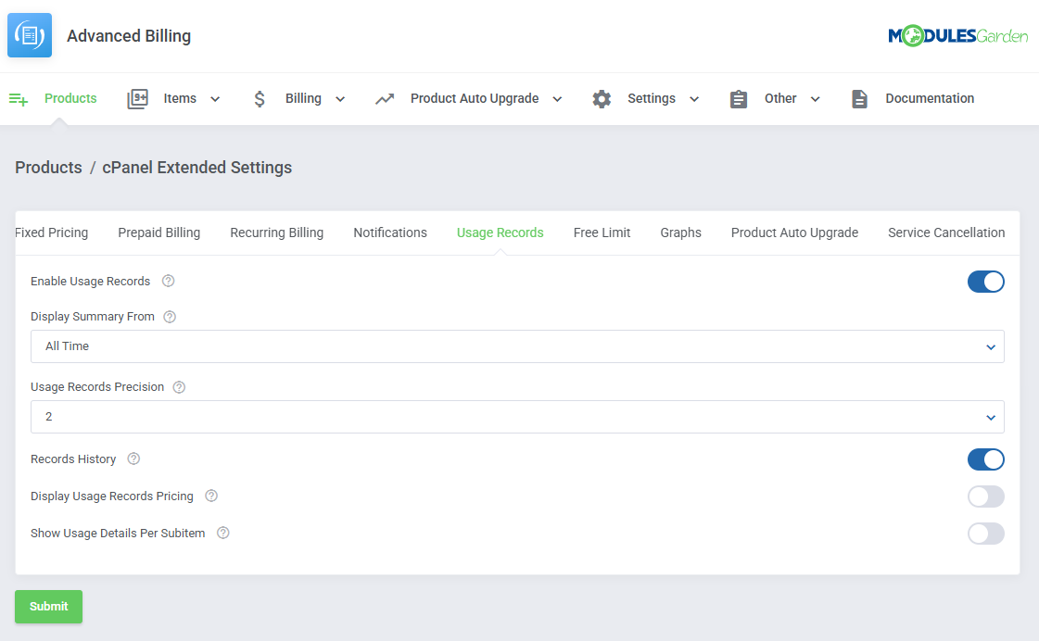Viewport: 1039px width, 641px height.
Task: Expand the Items menu chevron
Action: pos(215,99)
